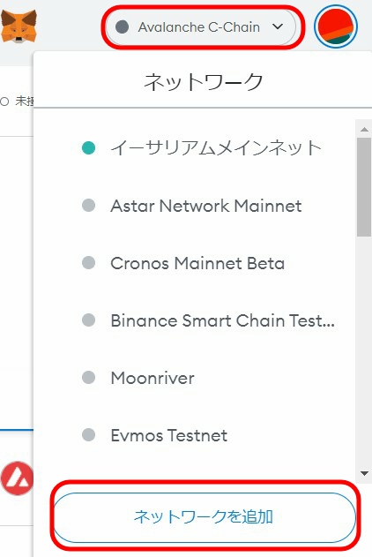Click the ネットワークを追加 button
This screenshot has height=557, width=372.
pyautogui.click(x=205, y=517)
